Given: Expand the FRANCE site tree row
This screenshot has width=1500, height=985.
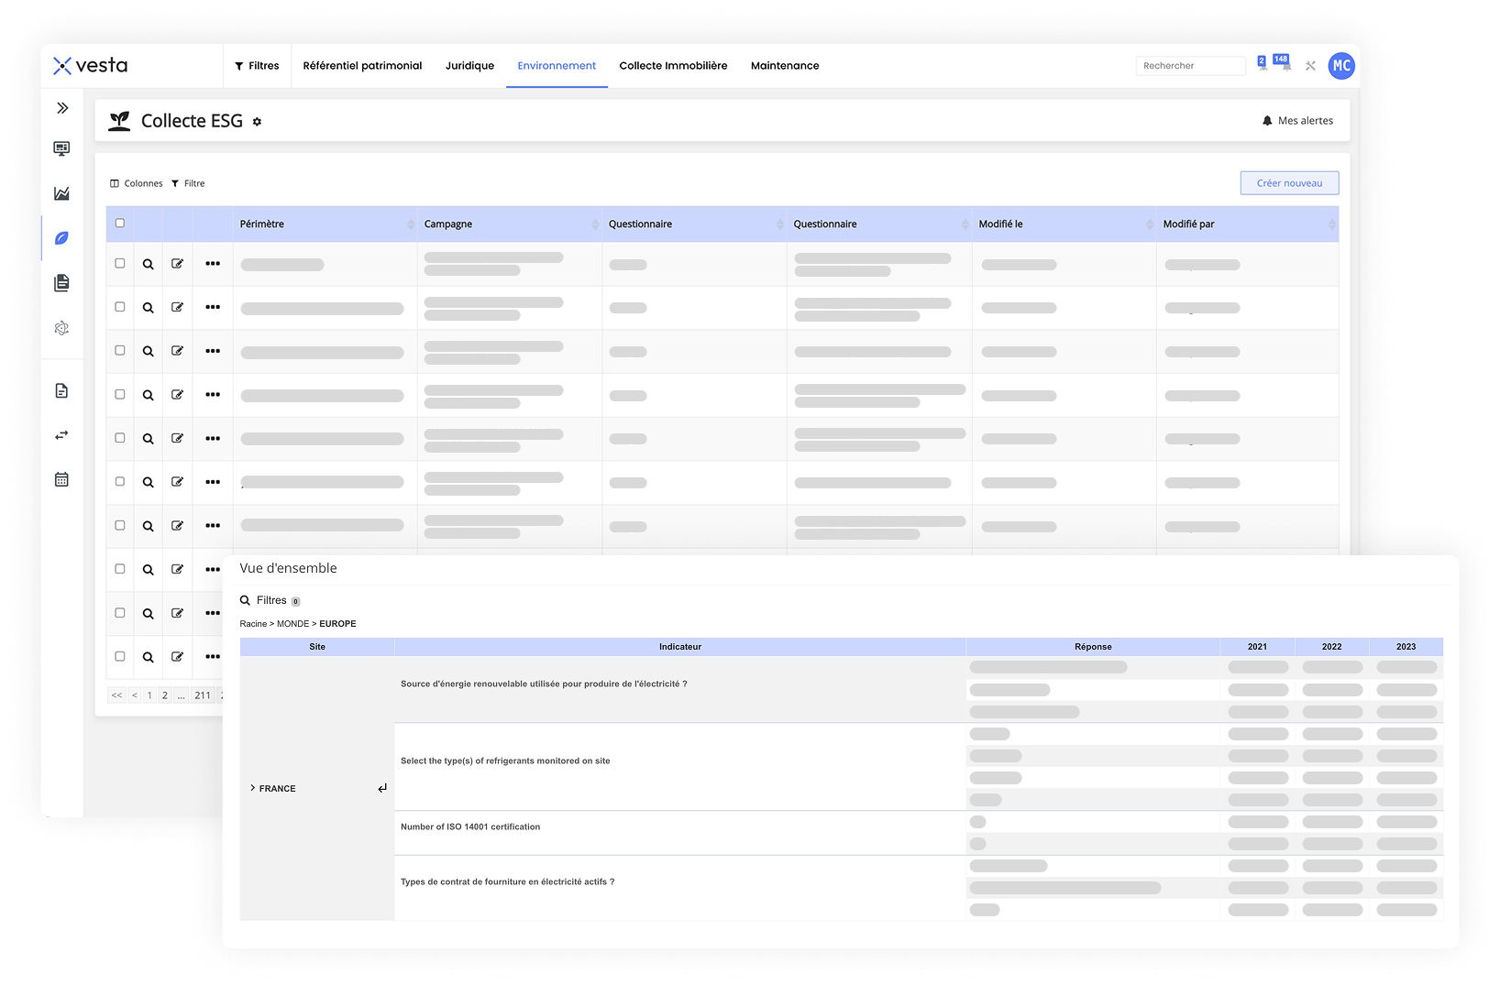Looking at the screenshot, I should (x=253, y=788).
